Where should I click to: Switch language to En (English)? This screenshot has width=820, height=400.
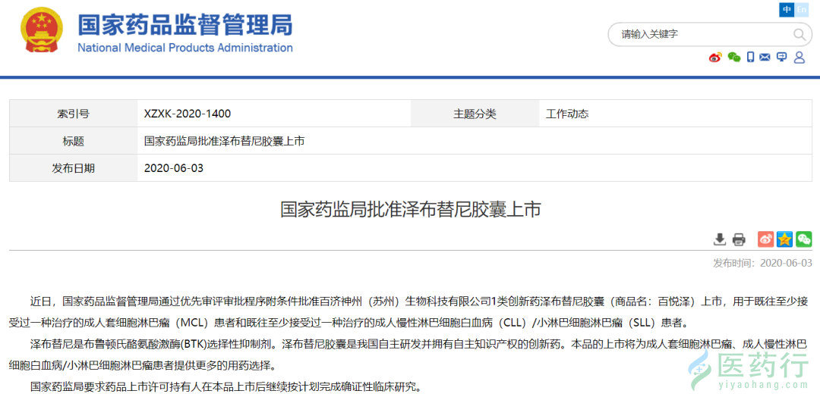click(x=801, y=9)
